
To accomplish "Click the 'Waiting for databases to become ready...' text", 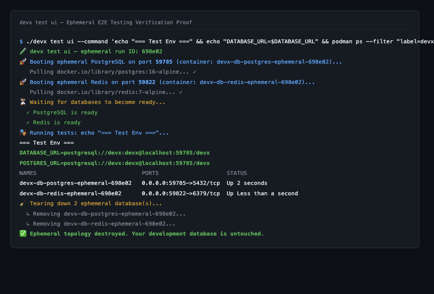I will click(97, 102).
